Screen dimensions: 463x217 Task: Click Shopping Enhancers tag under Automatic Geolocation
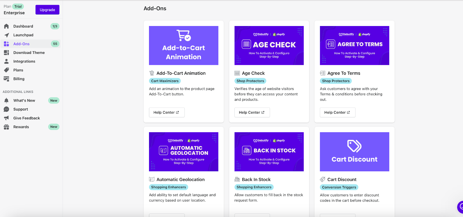tap(168, 187)
